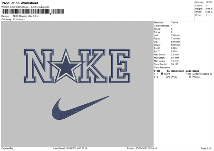This screenshot has height=151, width=214.
Task: Click design name 'NIKE Cowboy star 5,8 in'
Action: 26,16
